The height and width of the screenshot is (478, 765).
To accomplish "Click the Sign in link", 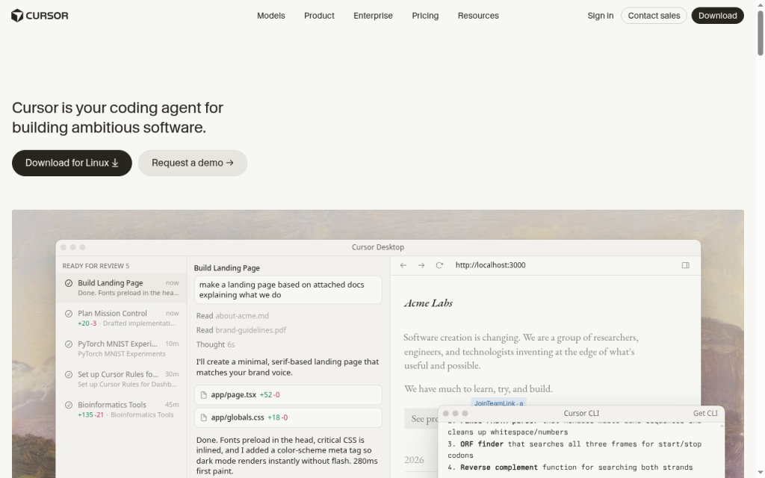I will pyautogui.click(x=600, y=16).
